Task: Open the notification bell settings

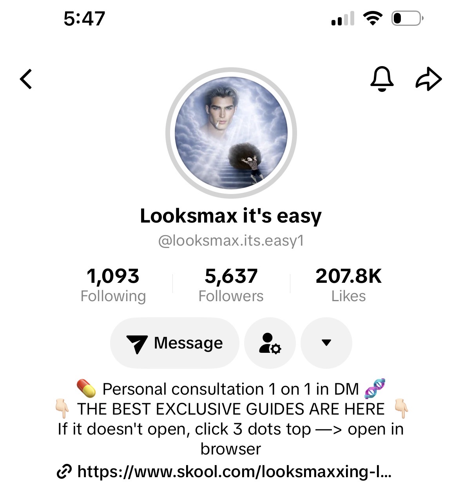Action: coord(382,79)
